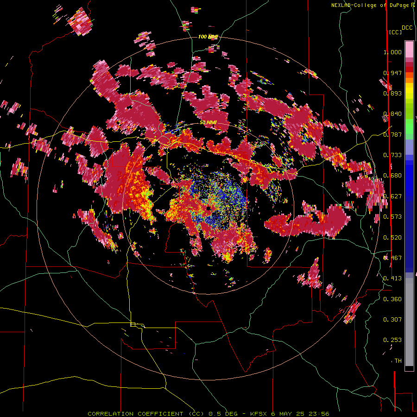Image resolution: width=417 pixels, height=417 pixels.
Task: Click the 100 NMI range ring label
Action: coord(208,37)
